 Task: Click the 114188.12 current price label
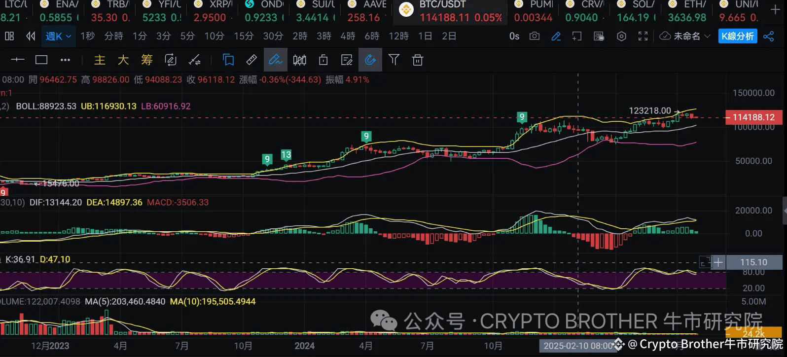point(753,117)
